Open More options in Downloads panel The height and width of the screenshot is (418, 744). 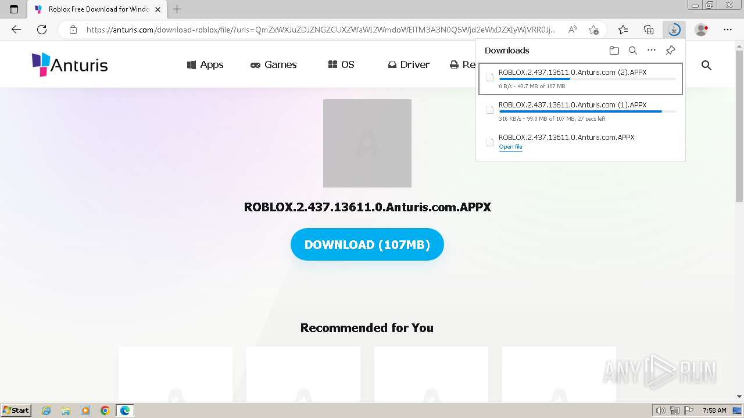point(652,51)
